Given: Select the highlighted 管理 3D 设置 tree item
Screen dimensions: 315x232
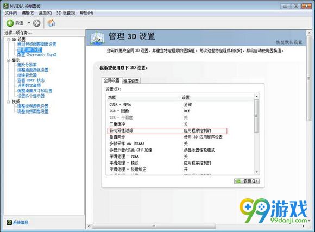Looking at the screenshot, I should [x=29, y=49].
